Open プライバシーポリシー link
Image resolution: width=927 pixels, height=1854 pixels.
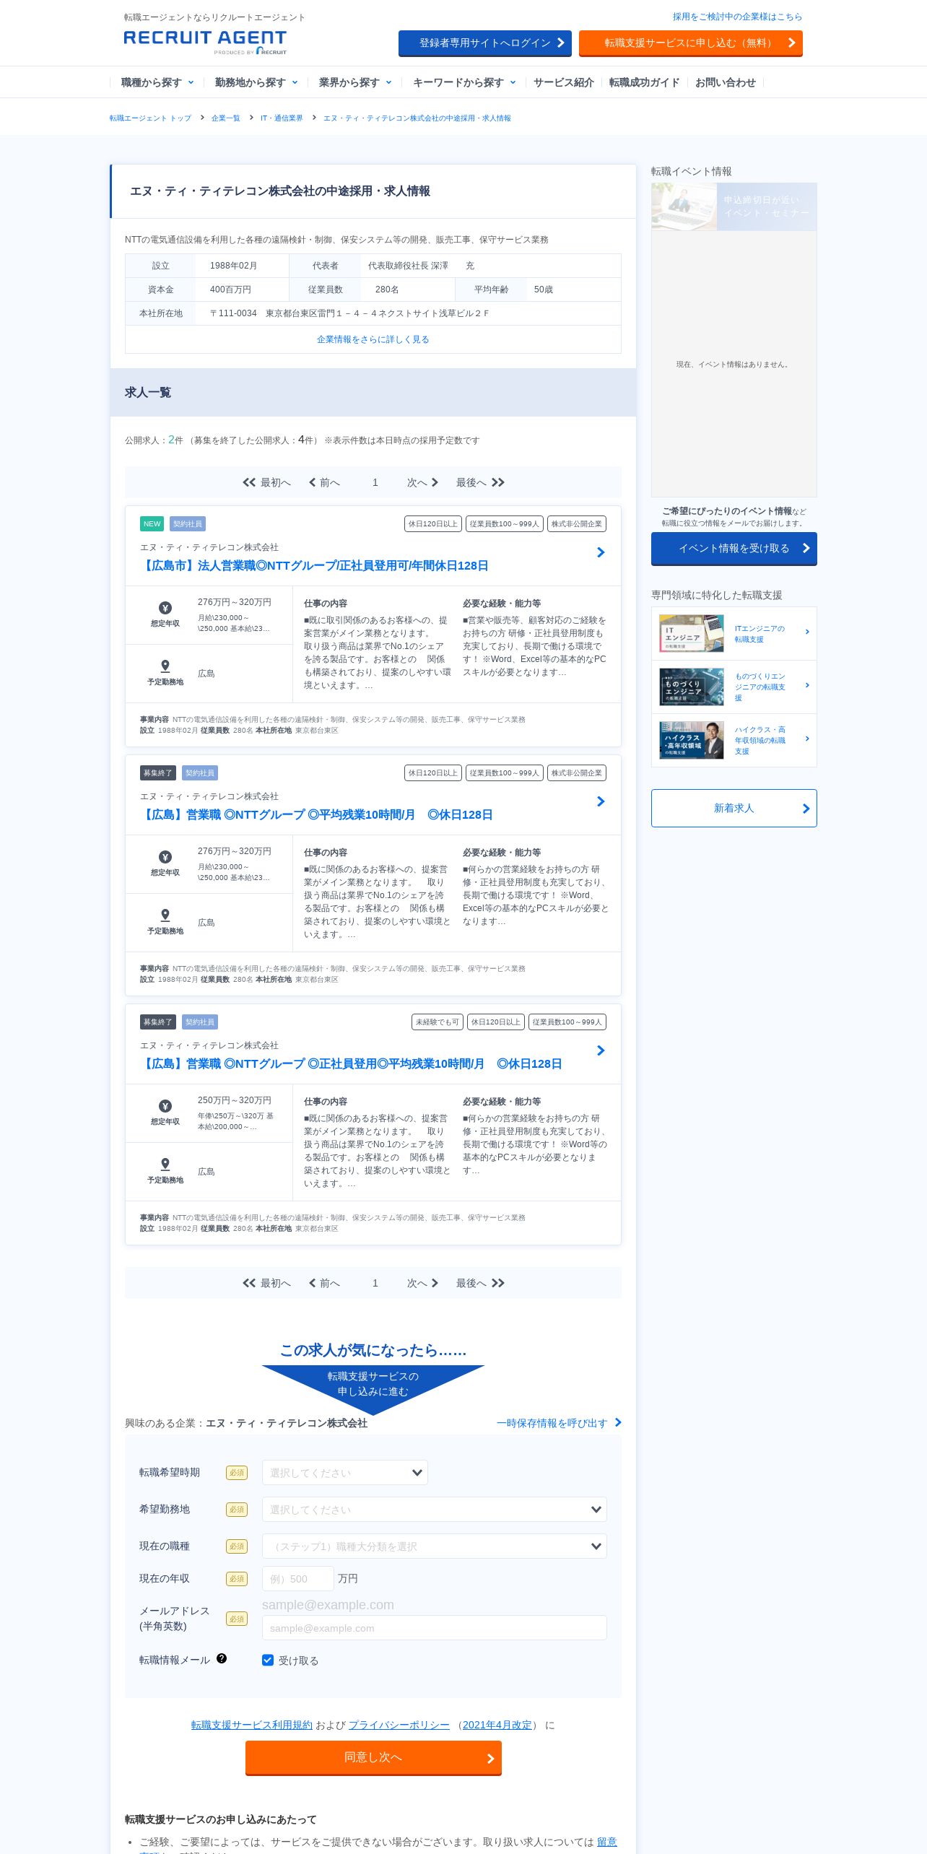pos(399,1725)
